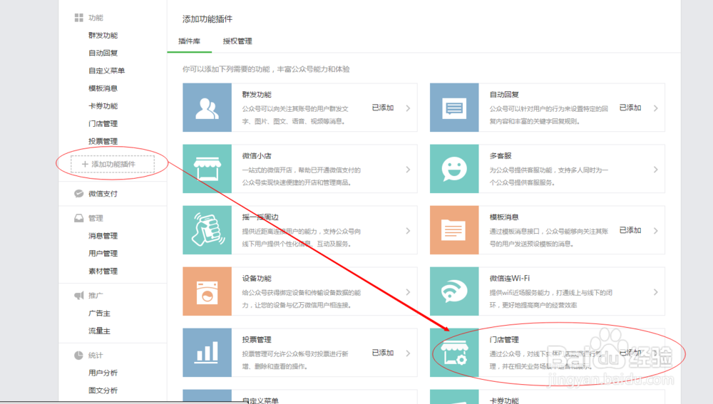
Task: Click the 自动回复 plugin message icon
Action: coord(454,108)
